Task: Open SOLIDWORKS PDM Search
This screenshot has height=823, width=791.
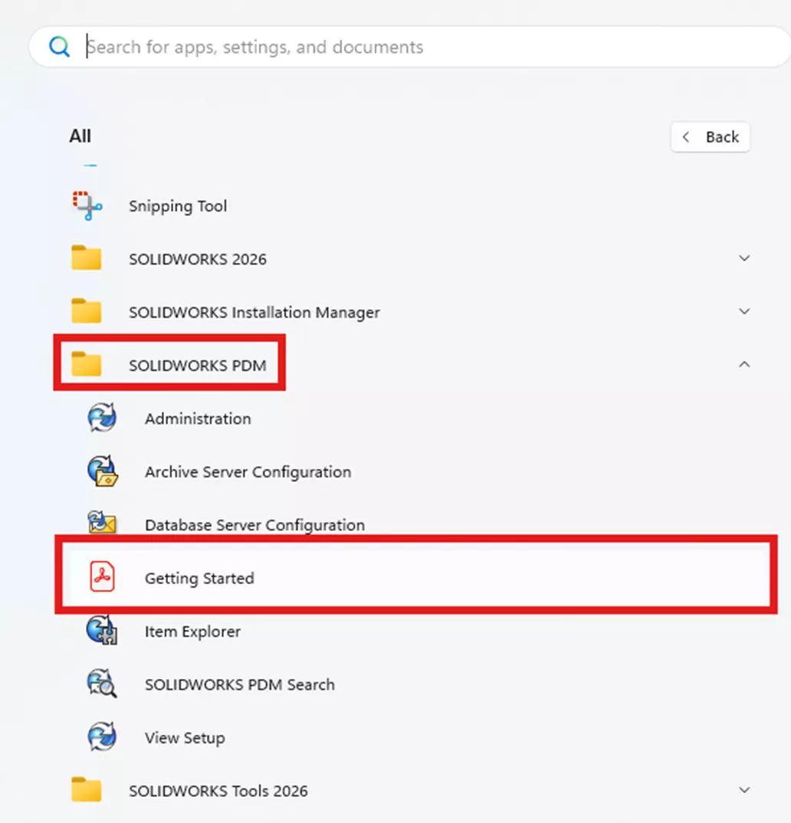Action: tap(239, 684)
